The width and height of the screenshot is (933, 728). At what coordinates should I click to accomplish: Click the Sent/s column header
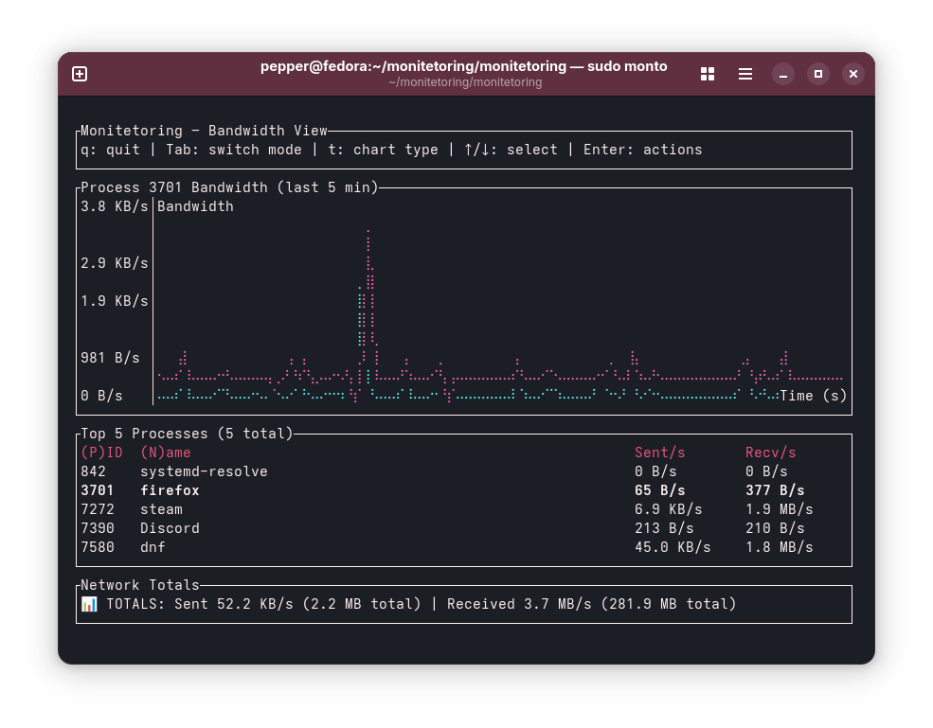click(x=660, y=453)
